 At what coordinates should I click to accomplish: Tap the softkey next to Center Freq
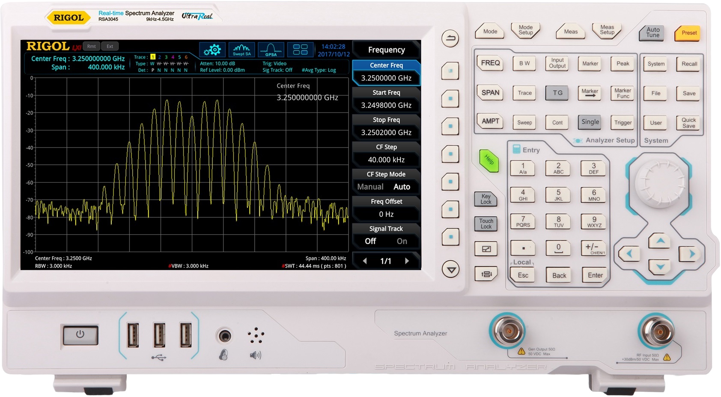(x=450, y=71)
